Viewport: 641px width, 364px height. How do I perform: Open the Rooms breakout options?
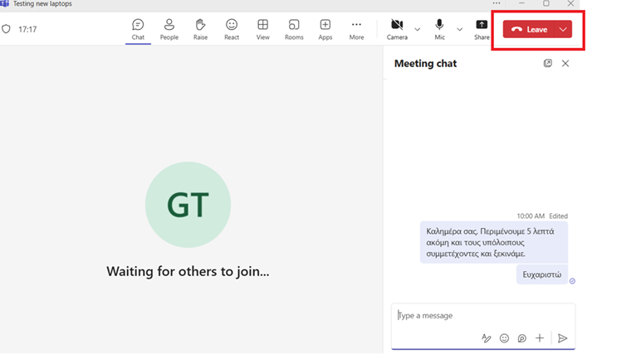(294, 29)
